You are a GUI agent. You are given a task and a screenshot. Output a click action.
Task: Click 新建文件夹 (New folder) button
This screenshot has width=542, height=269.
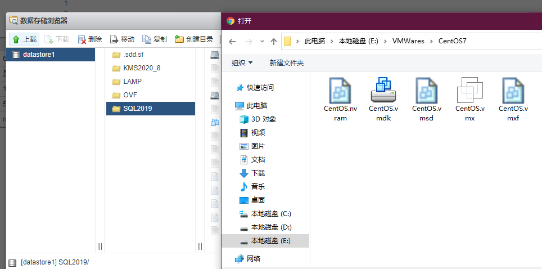coord(287,62)
